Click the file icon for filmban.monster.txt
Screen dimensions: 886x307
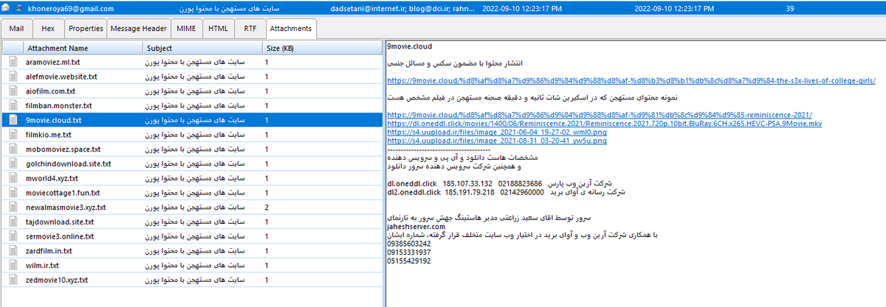[x=13, y=106]
